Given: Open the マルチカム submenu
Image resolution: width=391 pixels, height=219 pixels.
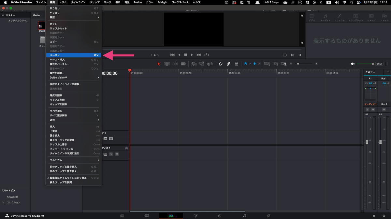Looking at the screenshot, I should click(74, 160).
